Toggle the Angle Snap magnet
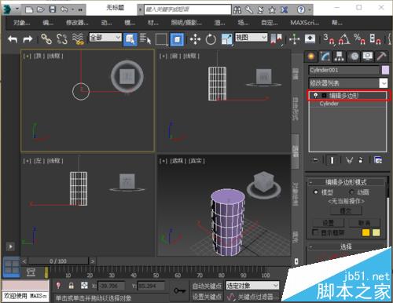The height and width of the screenshot is (303, 393). [x=344, y=39]
